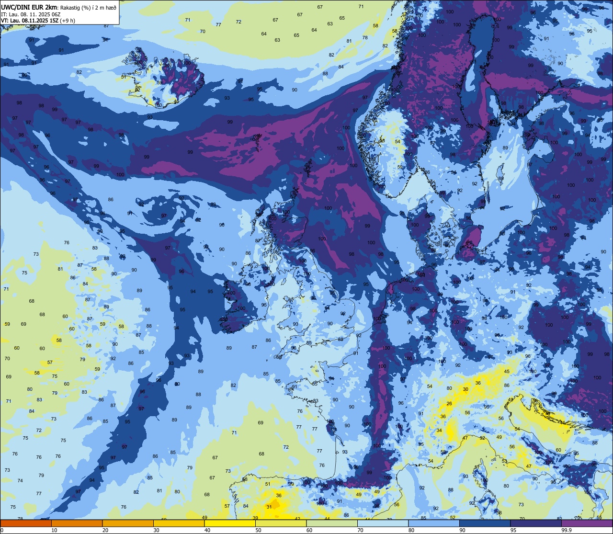Click the 50–60 % yellow-green legend swatch

(x=281, y=523)
